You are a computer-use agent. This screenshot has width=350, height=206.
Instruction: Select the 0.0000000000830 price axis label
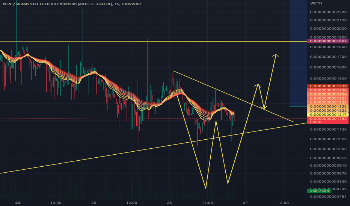(x=328, y=182)
